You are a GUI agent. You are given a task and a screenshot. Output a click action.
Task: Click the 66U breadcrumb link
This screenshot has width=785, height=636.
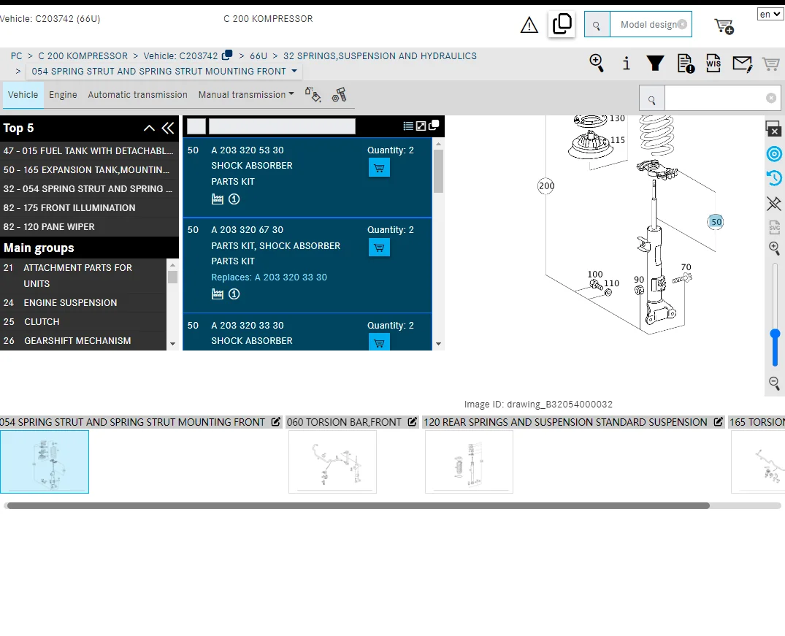click(x=259, y=56)
